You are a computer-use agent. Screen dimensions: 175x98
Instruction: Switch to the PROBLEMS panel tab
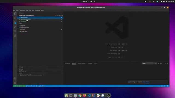click(x=68, y=63)
